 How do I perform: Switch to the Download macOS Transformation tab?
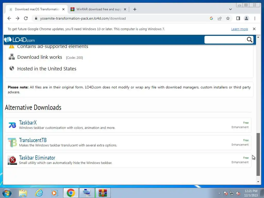point(37,9)
